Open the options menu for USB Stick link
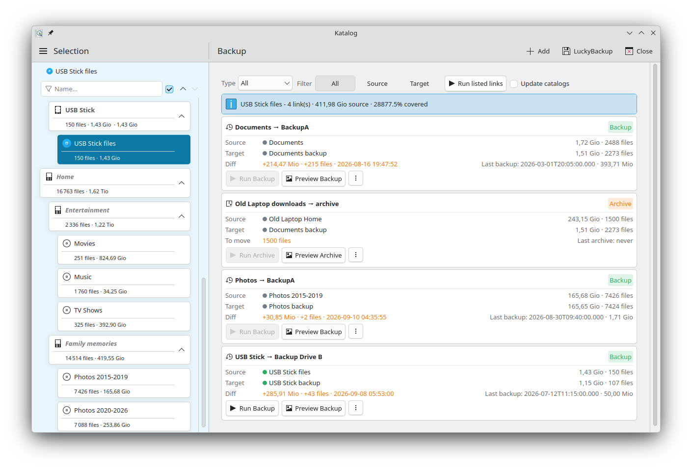This screenshot has height=470, width=692. click(356, 408)
